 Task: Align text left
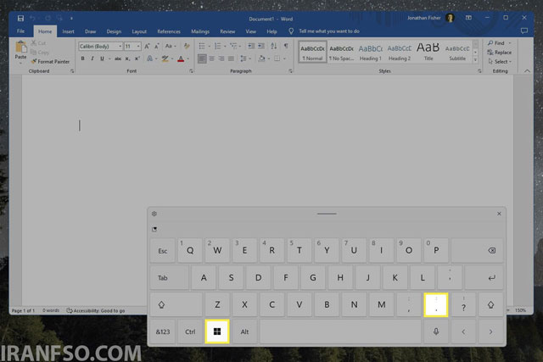point(202,58)
